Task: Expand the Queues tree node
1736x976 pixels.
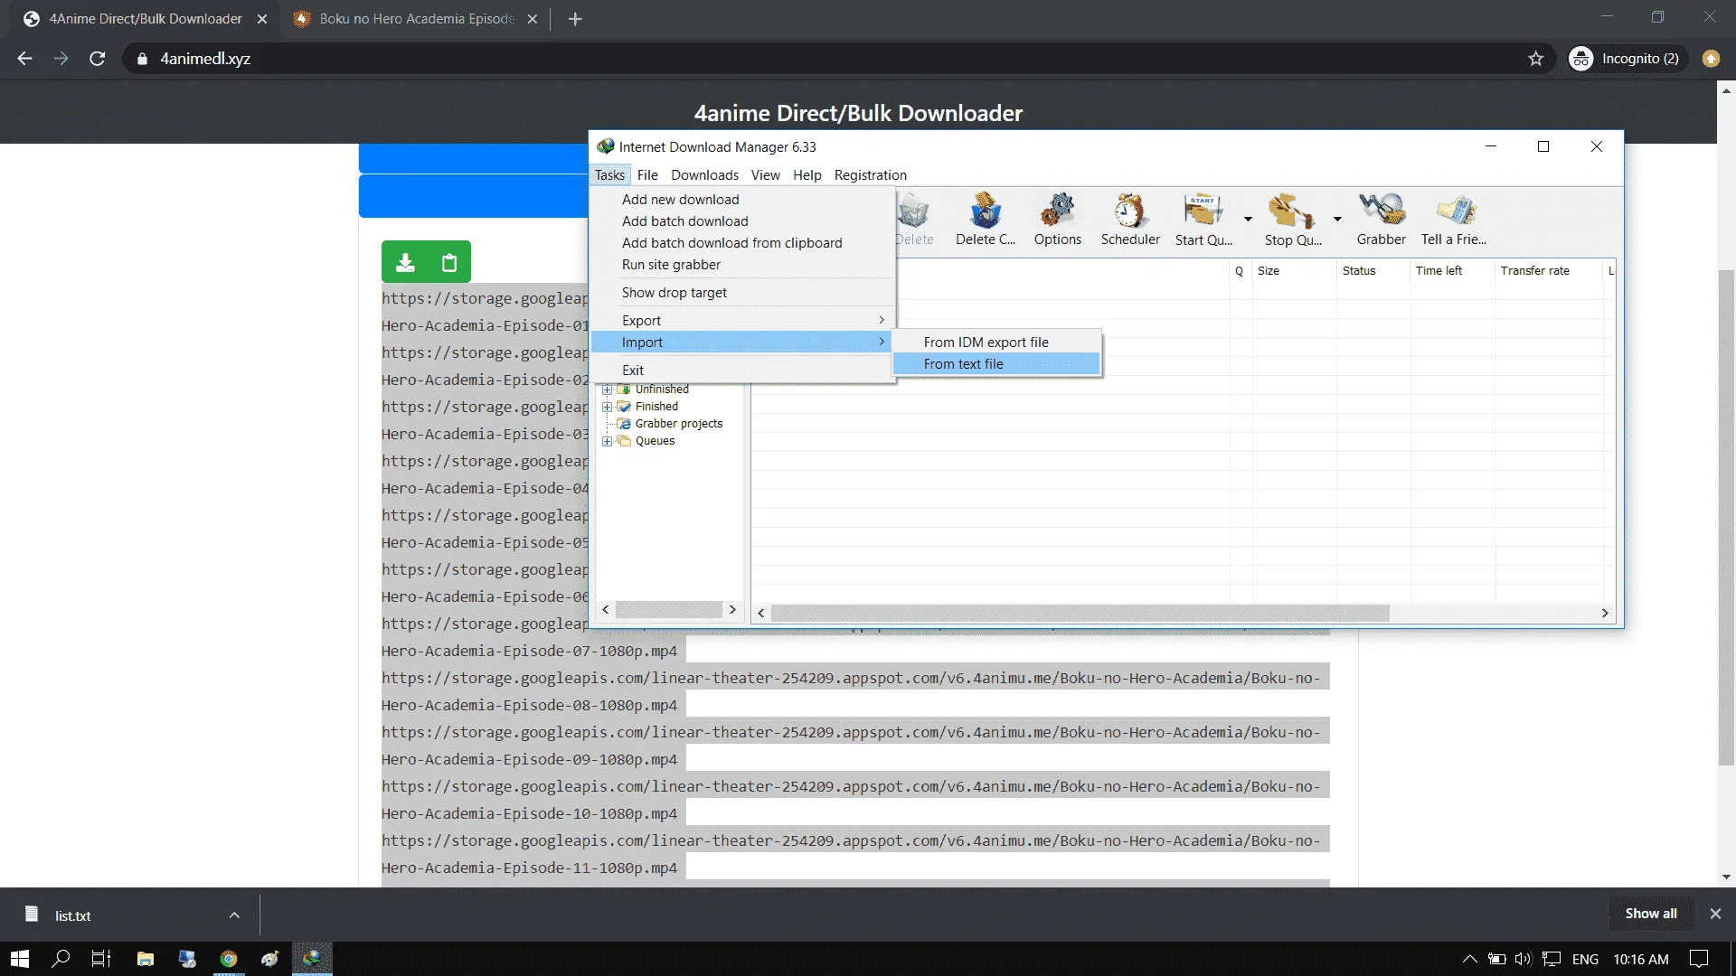Action: point(608,441)
